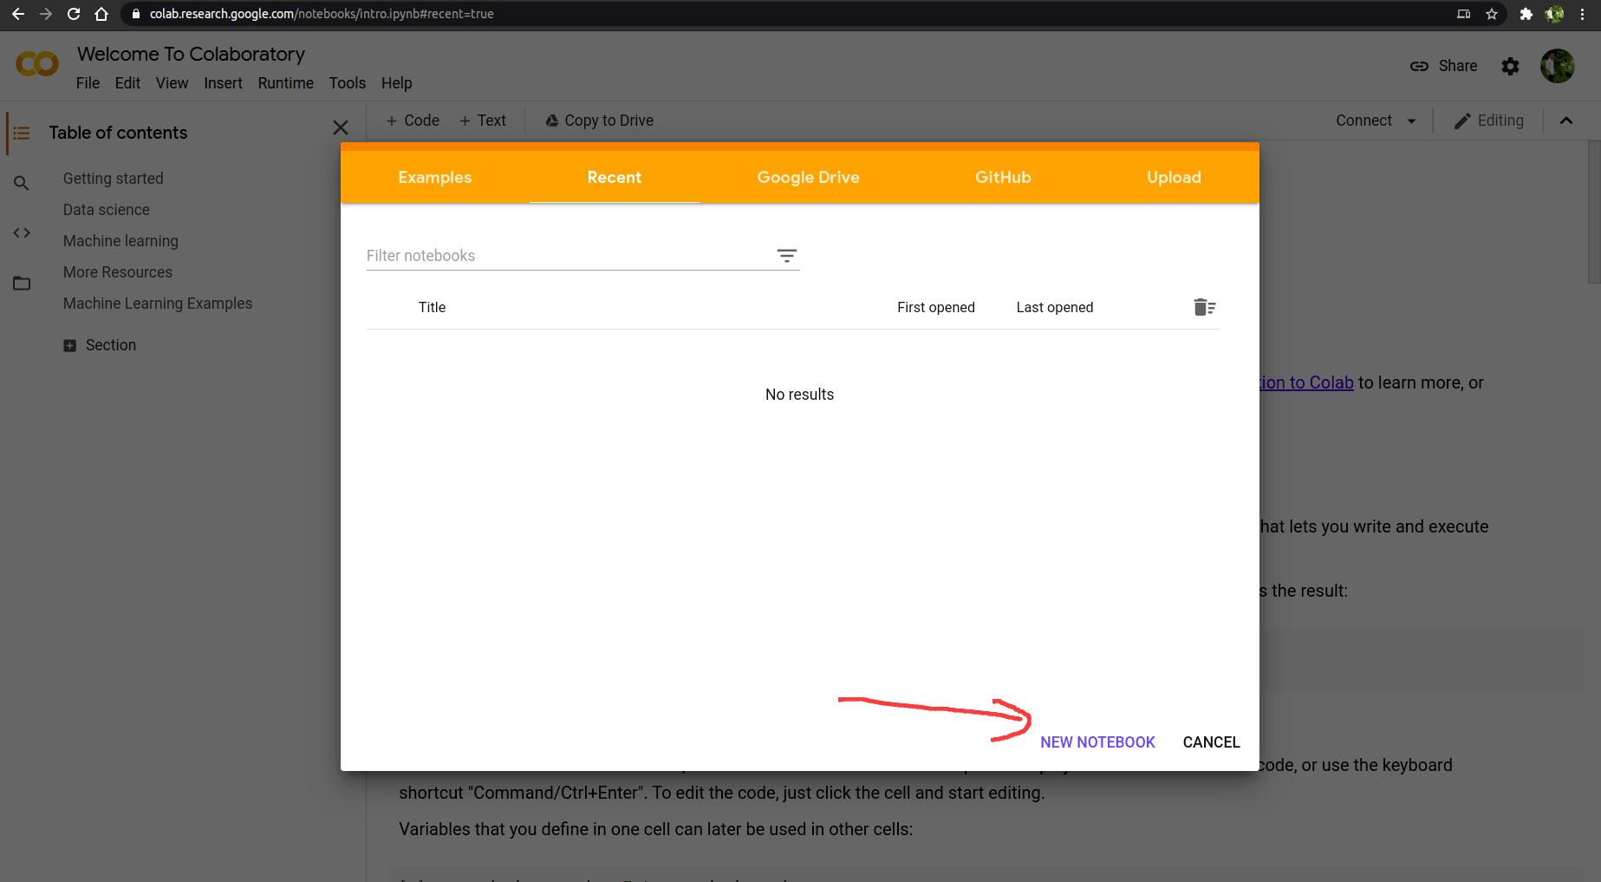Click the browser profile avatar icon
Image resolution: width=1601 pixels, height=882 pixels.
point(1555,14)
